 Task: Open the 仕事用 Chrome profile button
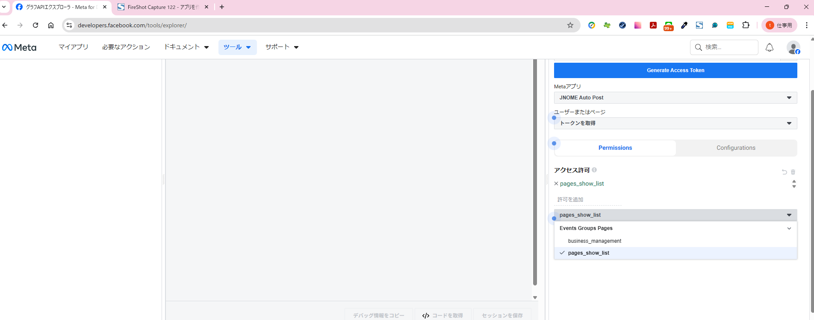point(779,25)
